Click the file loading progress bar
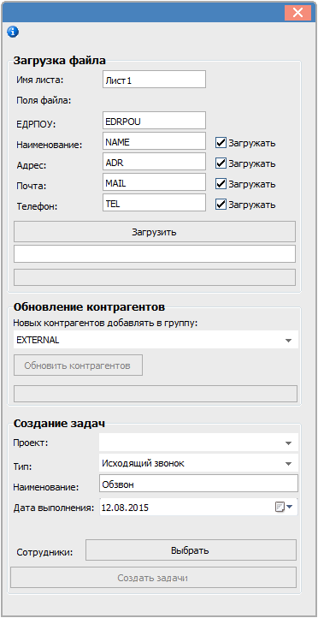Image resolution: width=318 pixels, height=618 pixels. point(154,277)
